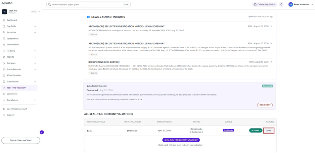The image size is (315, 153).
Task: Click the Tech Pro company logo tile
Action: [x=5, y=12]
